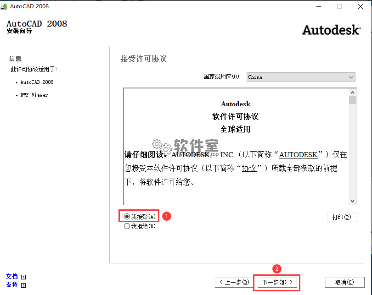Minimize the AutoCAD 2008 installer window
Image resolution: width=372 pixels, height=295 pixels.
pyautogui.click(x=319, y=6)
